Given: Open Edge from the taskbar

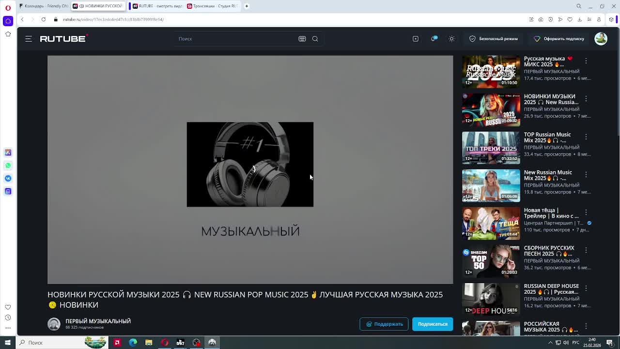Looking at the screenshot, I should click(x=133, y=343).
